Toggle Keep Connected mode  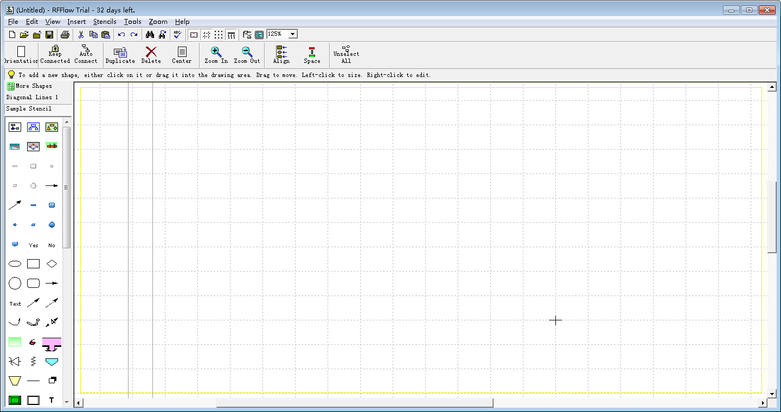click(55, 55)
